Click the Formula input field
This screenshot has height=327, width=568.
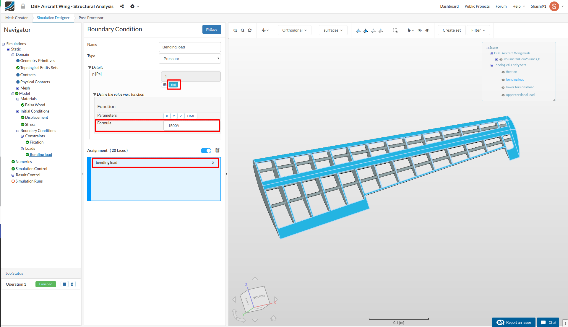191,126
